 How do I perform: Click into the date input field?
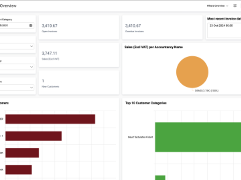coord(16,26)
